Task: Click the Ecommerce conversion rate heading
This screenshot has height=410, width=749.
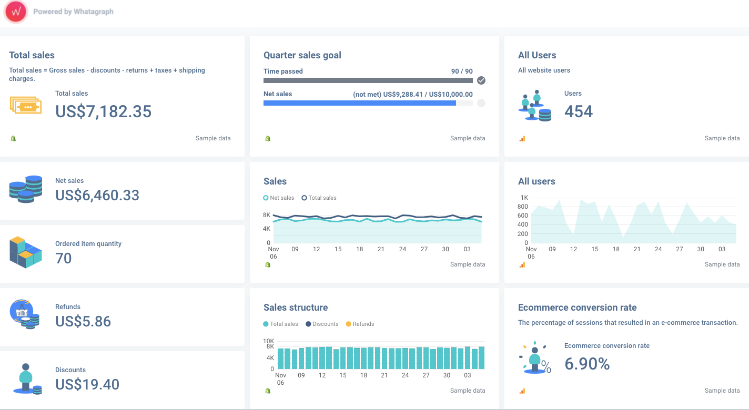Action: point(578,307)
